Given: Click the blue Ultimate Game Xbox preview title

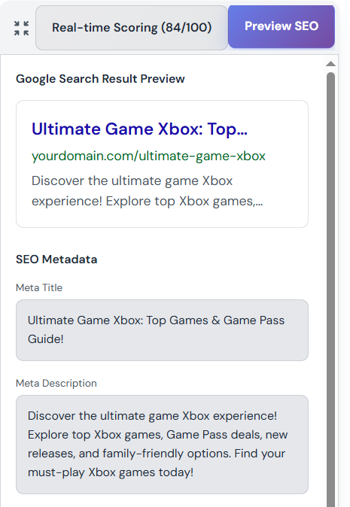Looking at the screenshot, I should point(139,129).
